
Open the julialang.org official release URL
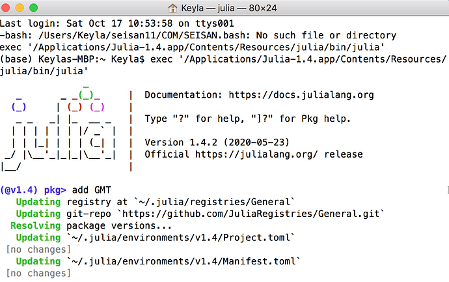tap(256, 154)
